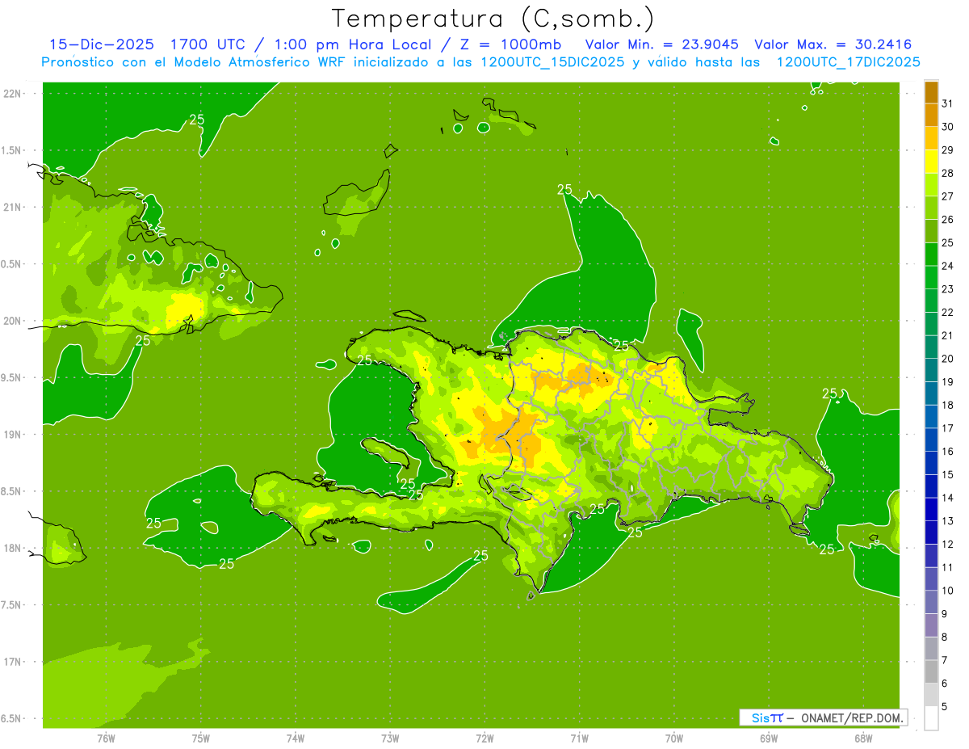Pick the green legend color between 24 and 25
Image resolution: width=969 pixels, height=749 pixels.
pyautogui.click(x=931, y=254)
